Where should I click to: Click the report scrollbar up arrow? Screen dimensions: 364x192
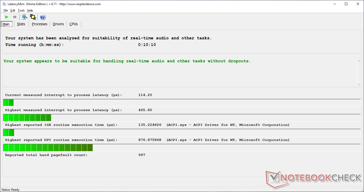359,61
